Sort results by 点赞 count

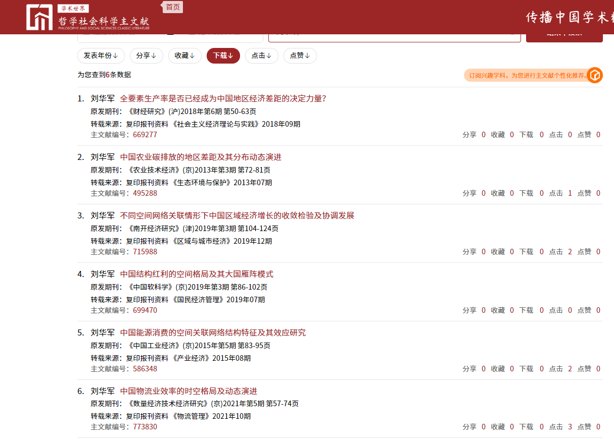tap(300, 55)
